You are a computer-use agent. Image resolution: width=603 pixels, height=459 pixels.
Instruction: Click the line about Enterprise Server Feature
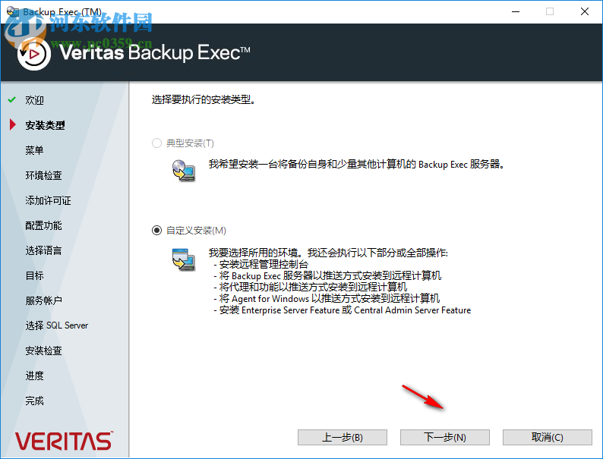pyautogui.click(x=343, y=310)
